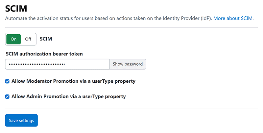Click the horizontal divider above Save settings
Viewport: 263px width, 133px height.
coord(131,108)
